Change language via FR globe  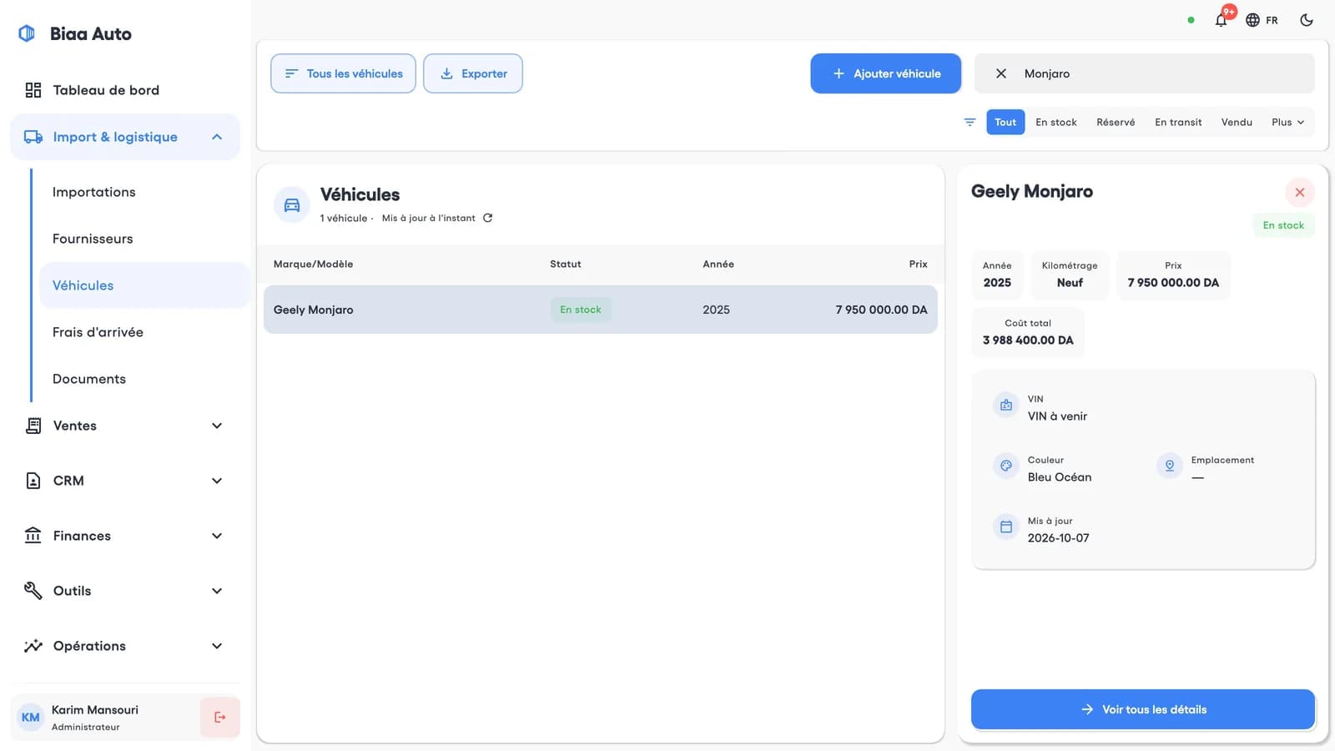1262,20
